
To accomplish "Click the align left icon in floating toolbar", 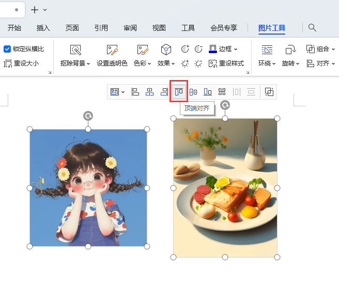I will (x=135, y=92).
